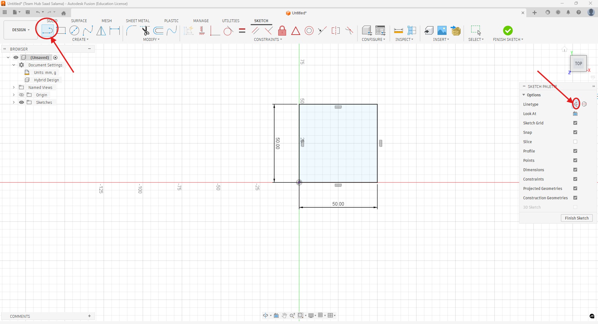The height and width of the screenshot is (324, 598).
Task: Activate the Trim scissors tool
Action: (x=145, y=30)
